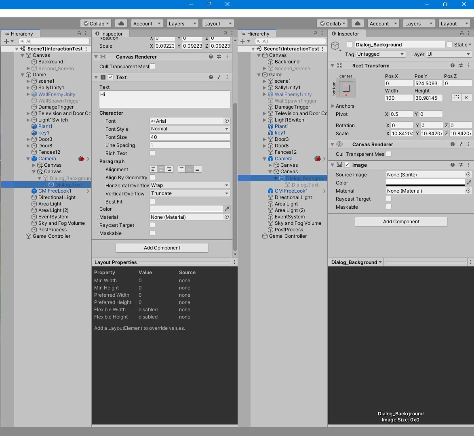Enable the Rich Text checkbox
The image size is (474, 436).
tap(152, 153)
